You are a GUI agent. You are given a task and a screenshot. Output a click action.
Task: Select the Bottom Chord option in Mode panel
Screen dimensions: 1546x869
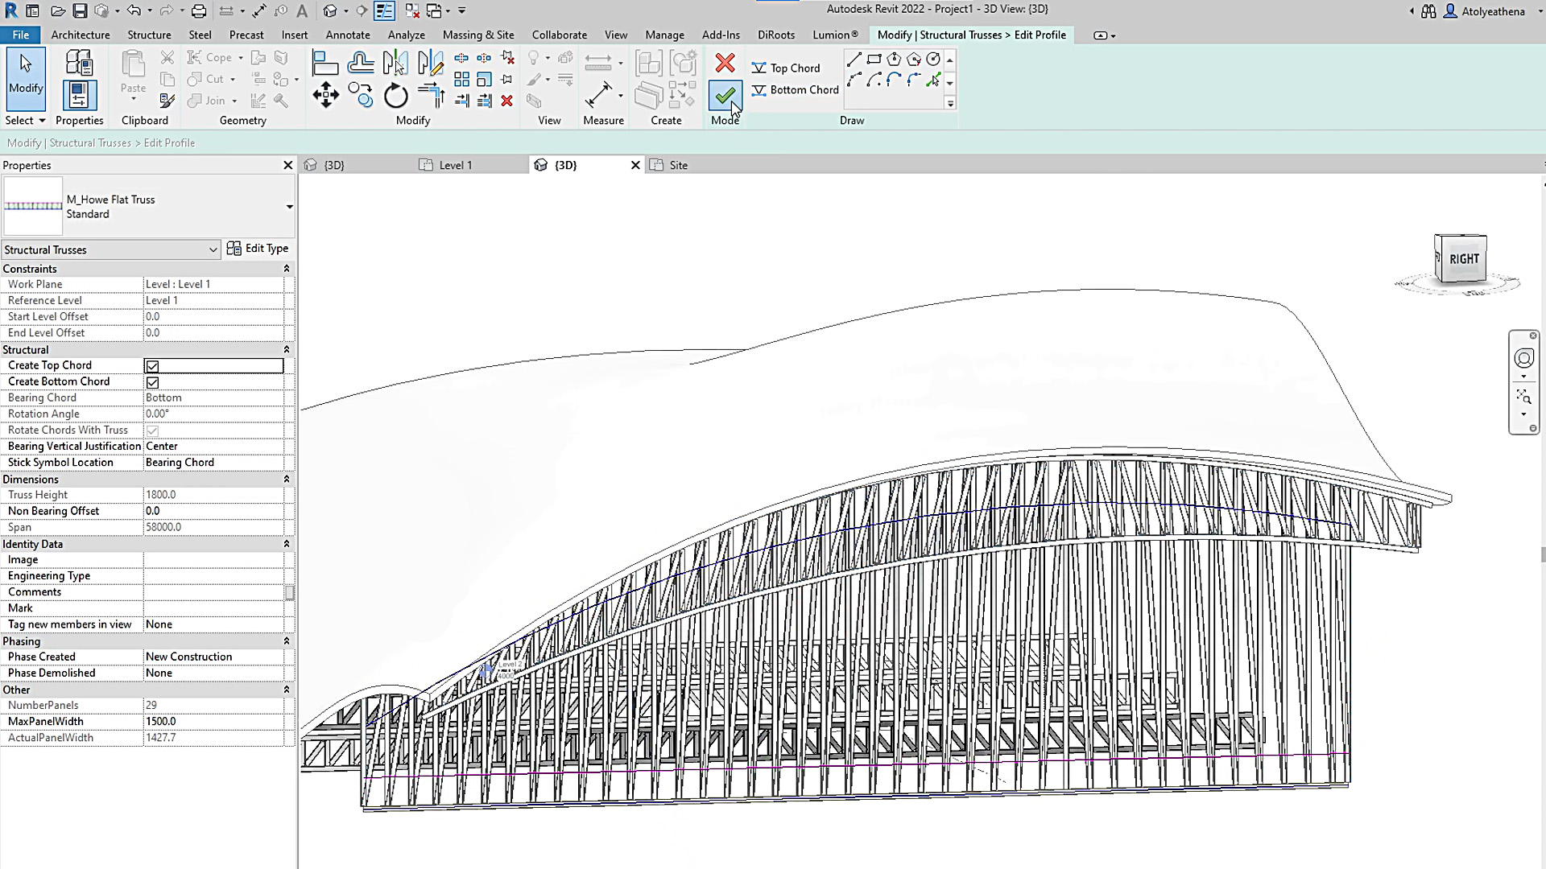795,89
